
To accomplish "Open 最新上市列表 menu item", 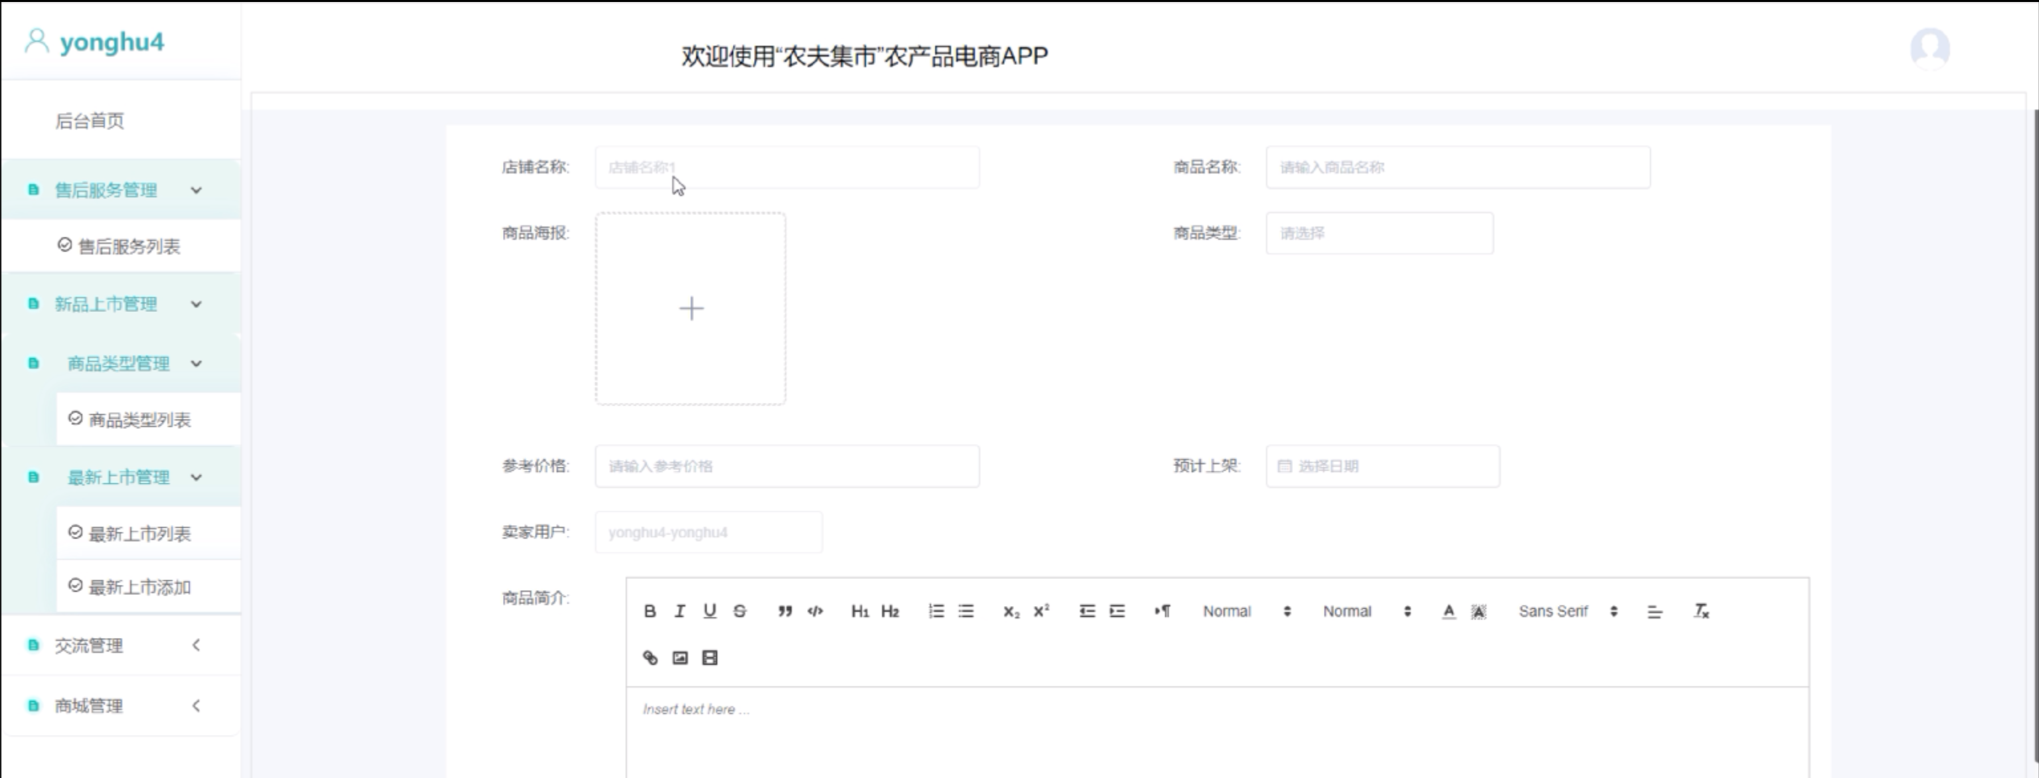I will pos(139,534).
